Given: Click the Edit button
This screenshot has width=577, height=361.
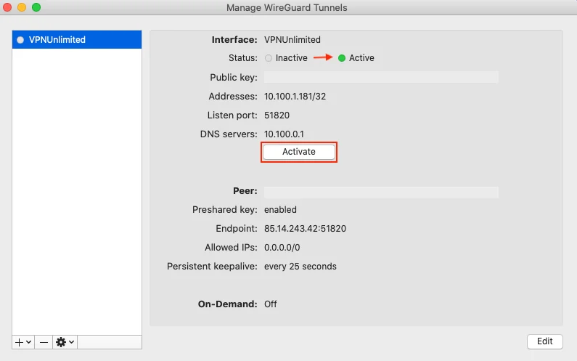Looking at the screenshot, I should tap(544, 341).
